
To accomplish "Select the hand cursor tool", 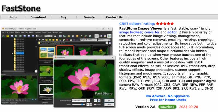I will pyautogui.click(x=55, y=36).
